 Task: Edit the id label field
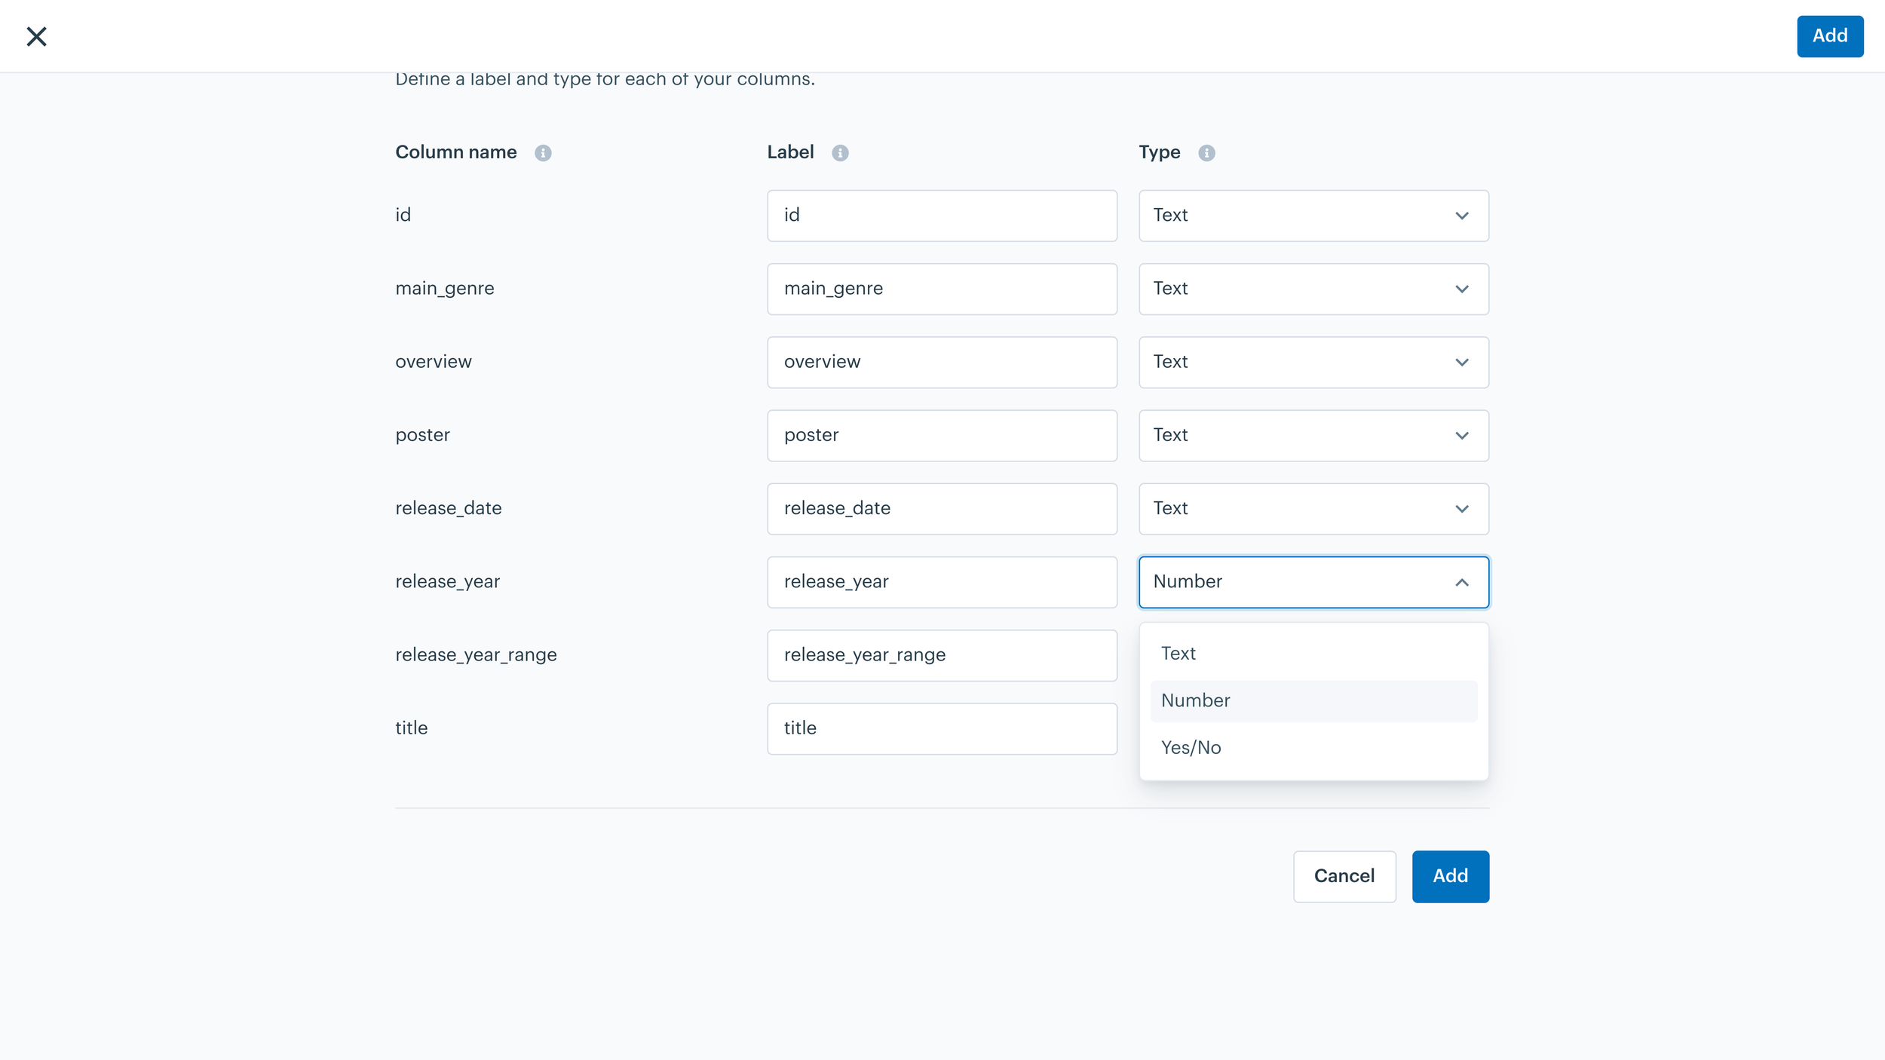(x=942, y=216)
